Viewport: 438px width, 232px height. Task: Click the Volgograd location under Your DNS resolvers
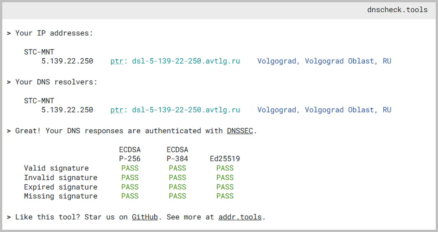click(x=324, y=110)
